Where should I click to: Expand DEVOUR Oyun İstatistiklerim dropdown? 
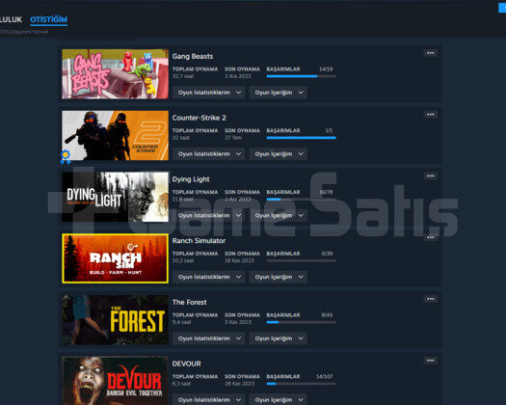[x=209, y=400]
